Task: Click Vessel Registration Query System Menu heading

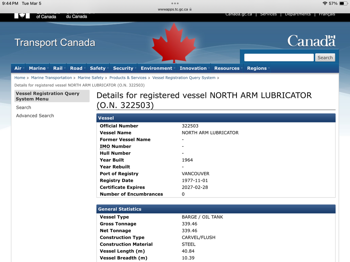Action: [52, 96]
